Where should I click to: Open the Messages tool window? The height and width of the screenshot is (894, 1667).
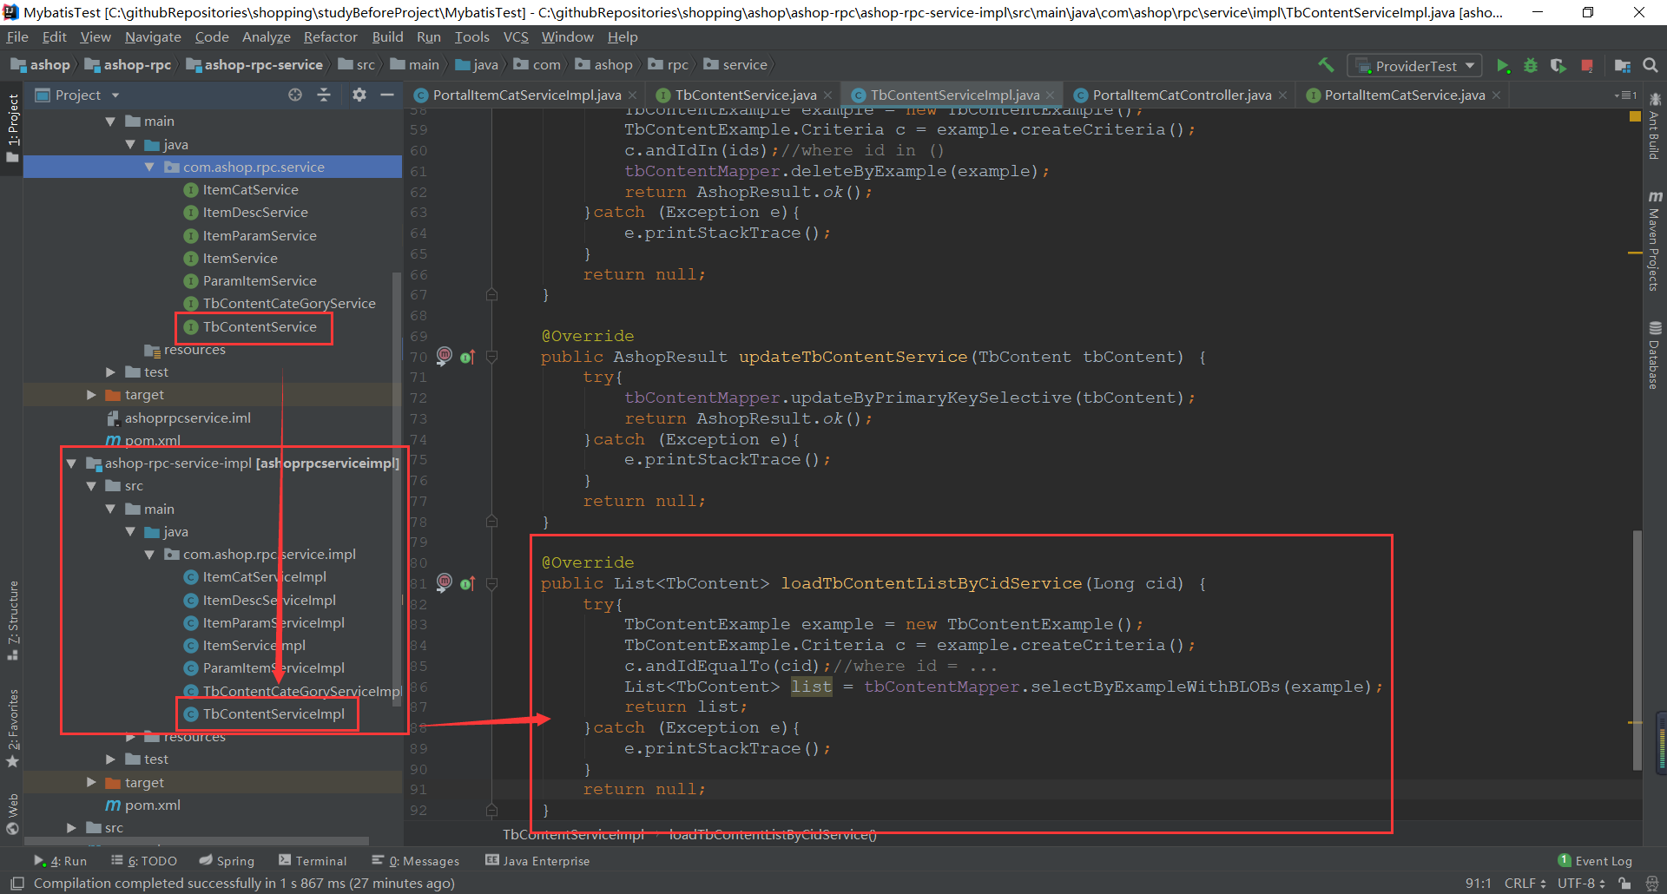point(416,861)
